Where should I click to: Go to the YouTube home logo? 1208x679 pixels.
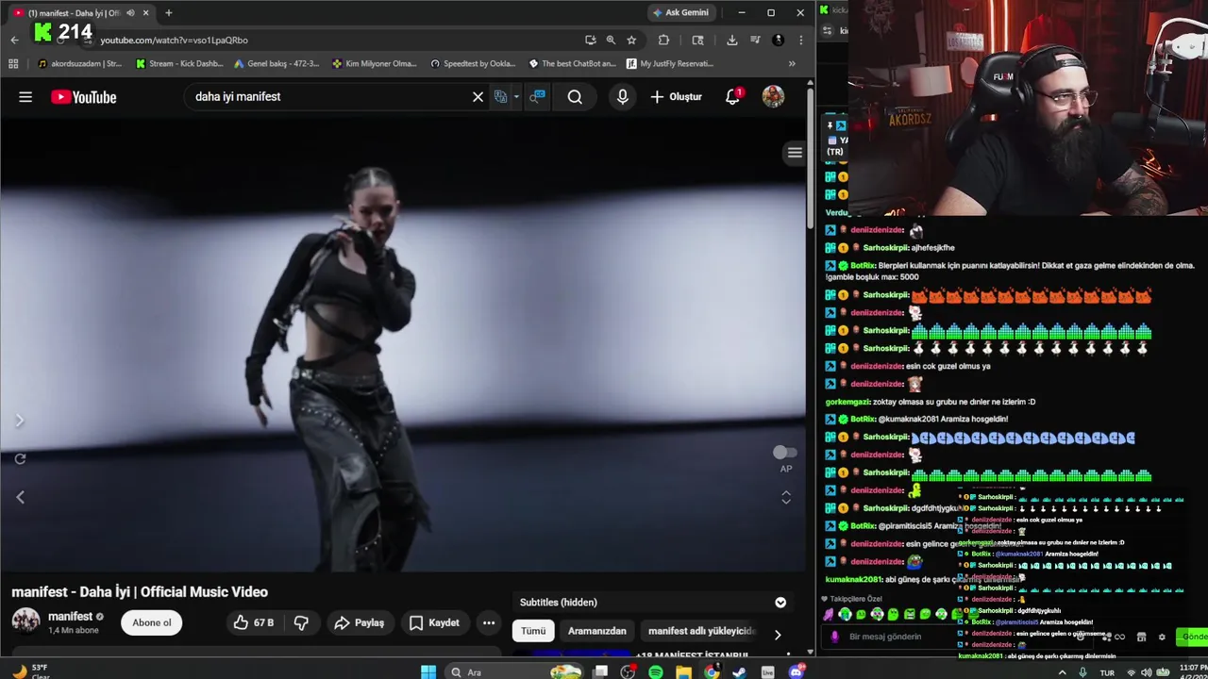84,96
